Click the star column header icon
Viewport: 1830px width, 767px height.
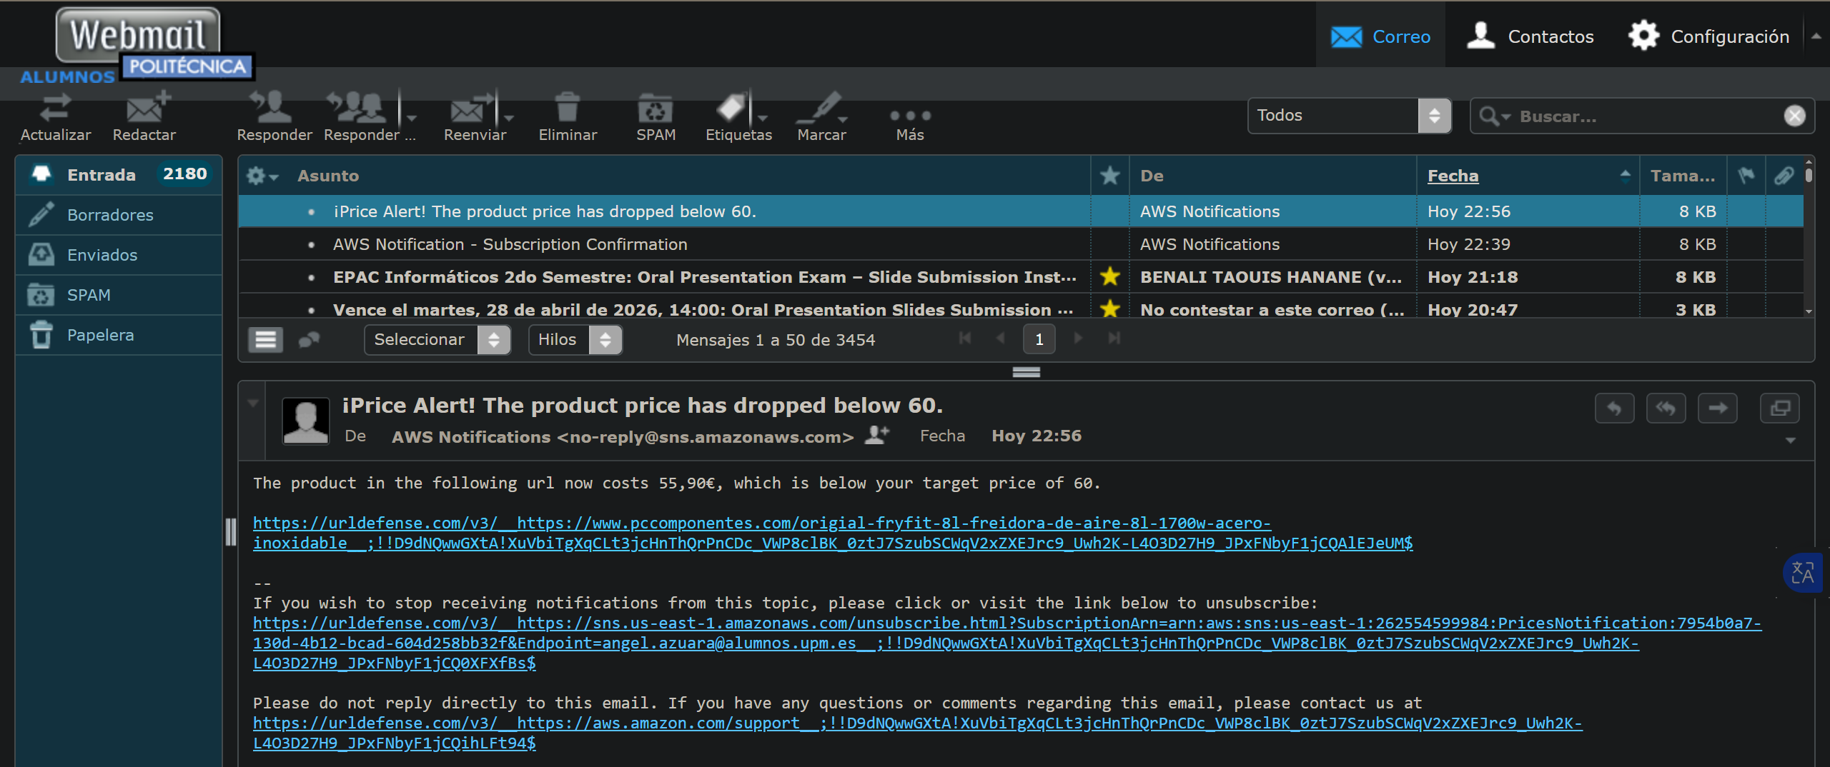point(1109,176)
